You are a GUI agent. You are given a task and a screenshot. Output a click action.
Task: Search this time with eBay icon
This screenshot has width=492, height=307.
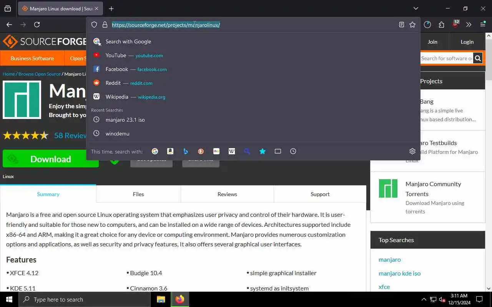pos(216,151)
